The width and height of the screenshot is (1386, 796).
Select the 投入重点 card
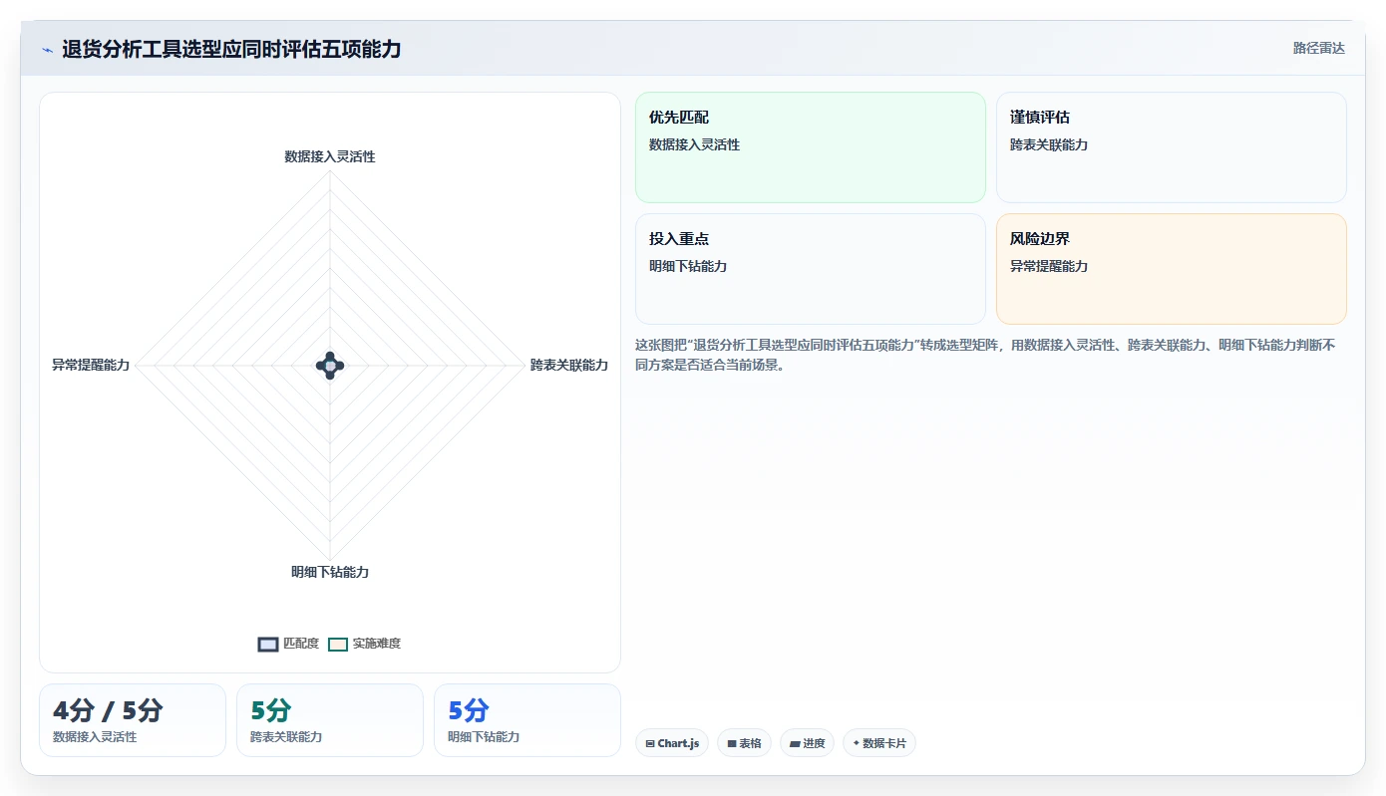(810, 269)
